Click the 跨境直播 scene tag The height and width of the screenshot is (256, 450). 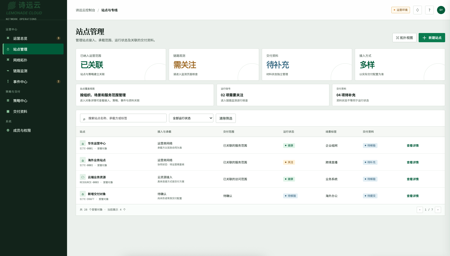(332, 162)
